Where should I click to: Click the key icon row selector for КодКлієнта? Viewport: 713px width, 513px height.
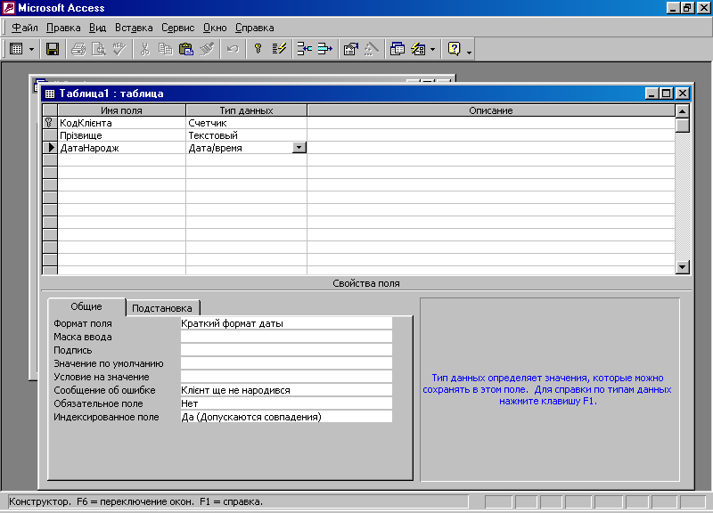pos(50,123)
